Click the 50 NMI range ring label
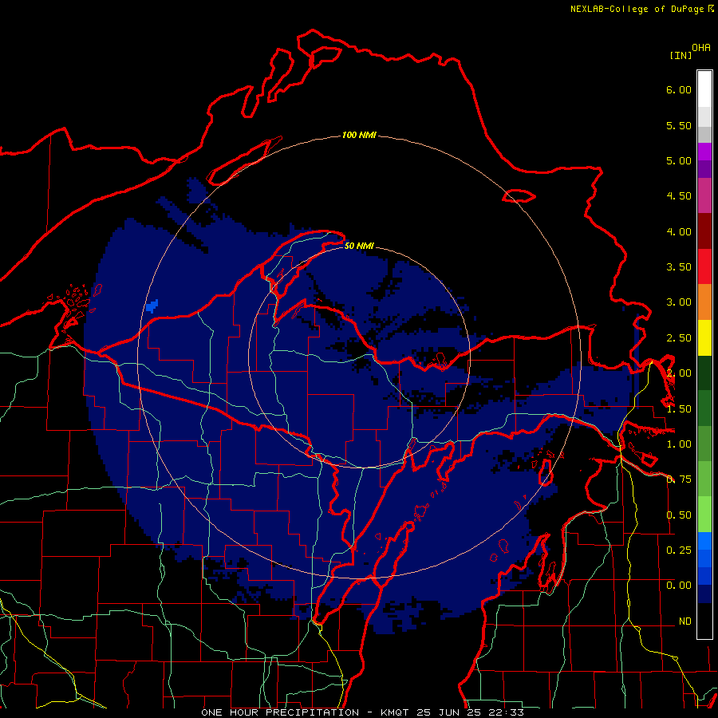Viewport: 718px width, 718px height. (x=359, y=247)
